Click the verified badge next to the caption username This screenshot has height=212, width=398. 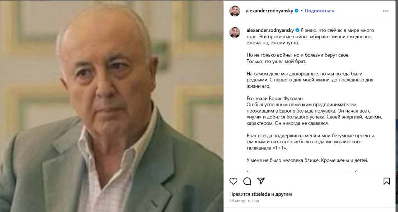(x=297, y=30)
